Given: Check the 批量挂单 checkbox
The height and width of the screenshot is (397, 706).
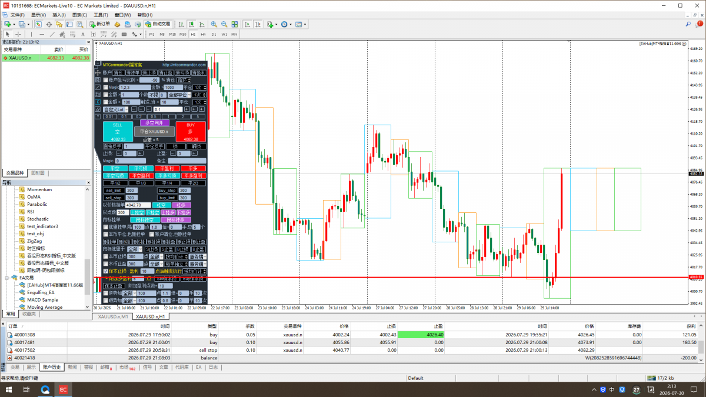Looking at the screenshot, I should (x=106, y=227).
